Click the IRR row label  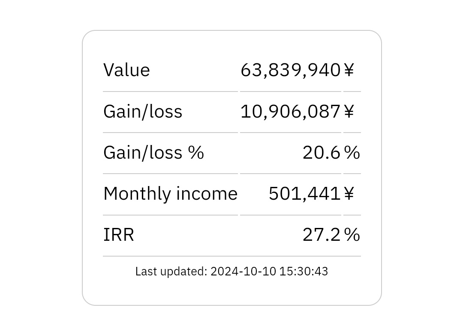point(119,235)
